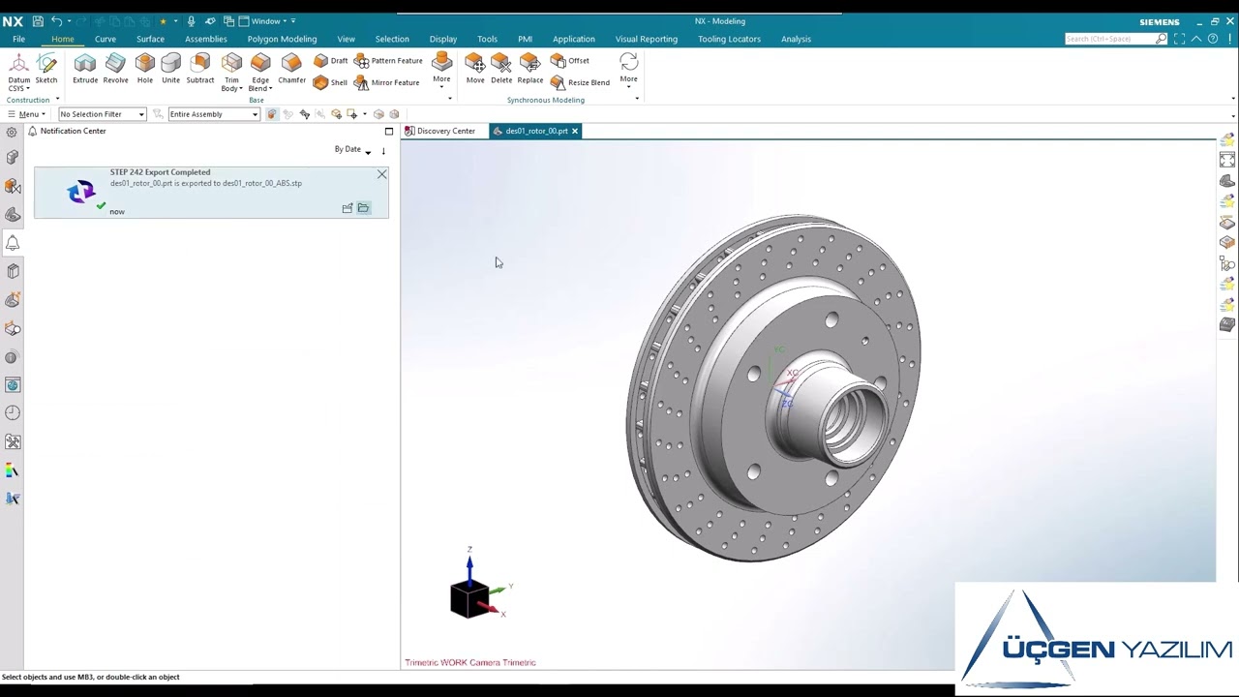1239x697 pixels.
Task: Open the History clock tab in sidebar
Action: [13, 413]
